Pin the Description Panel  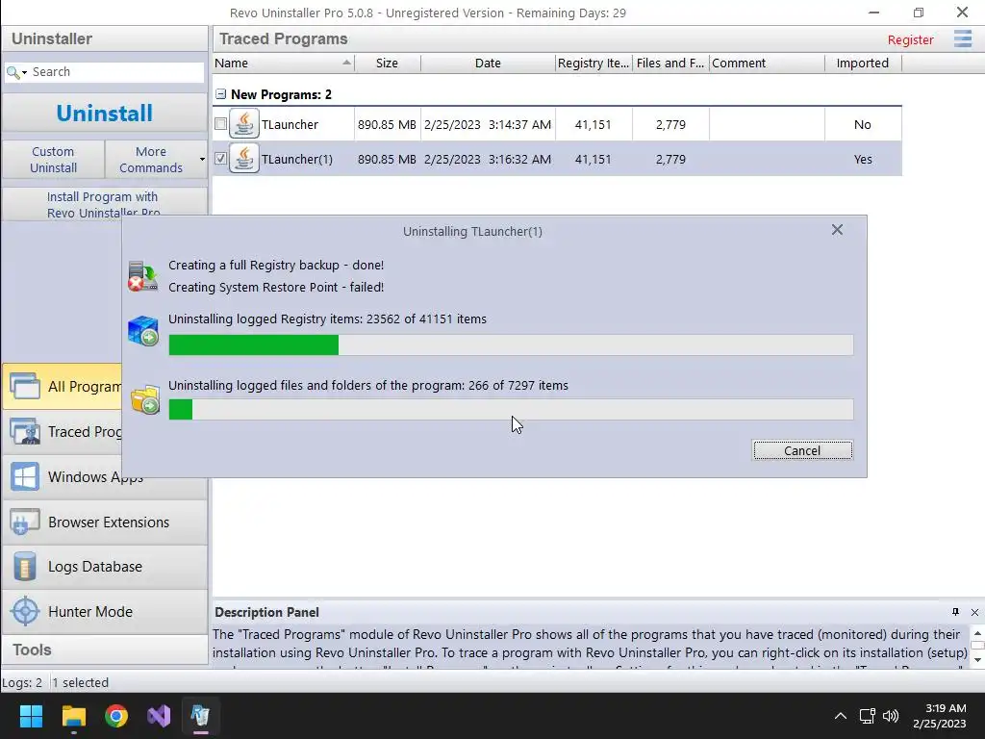pyautogui.click(x=955, y=612)
